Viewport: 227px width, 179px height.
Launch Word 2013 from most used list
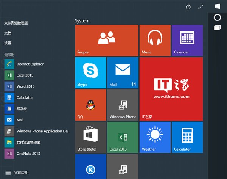coord(36,86)
